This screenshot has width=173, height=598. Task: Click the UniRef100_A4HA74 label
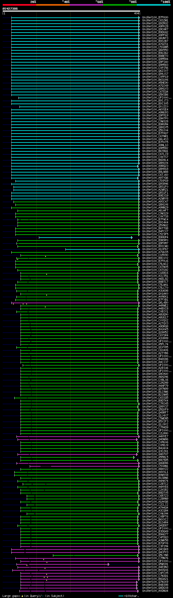tap(155, 481)
